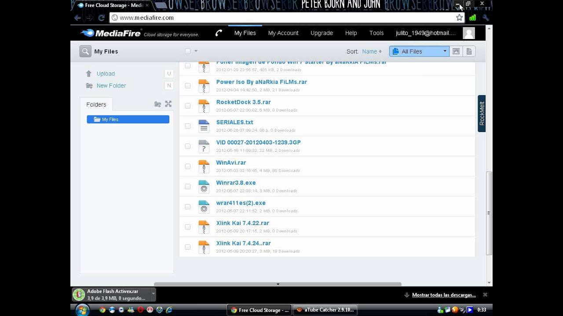Tick checkbox for wrar411es(2).exe
Viewport: 563px width, 316px height.
188,207
